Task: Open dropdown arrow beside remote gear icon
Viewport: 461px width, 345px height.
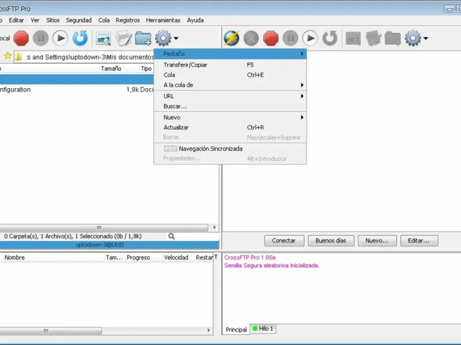Action: pyautogui.click(x=425, y=38)
